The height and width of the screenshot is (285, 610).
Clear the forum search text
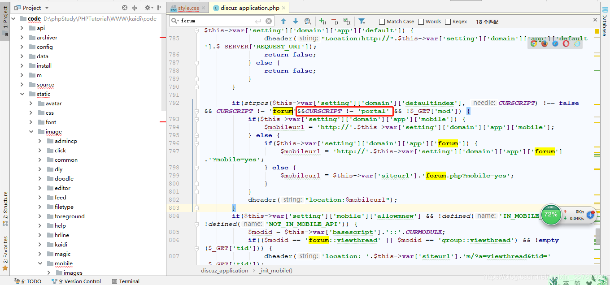tap(269, 21)
